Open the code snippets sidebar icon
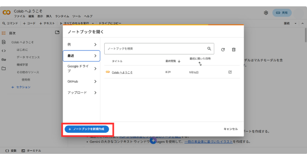 (x=4, y=51)
